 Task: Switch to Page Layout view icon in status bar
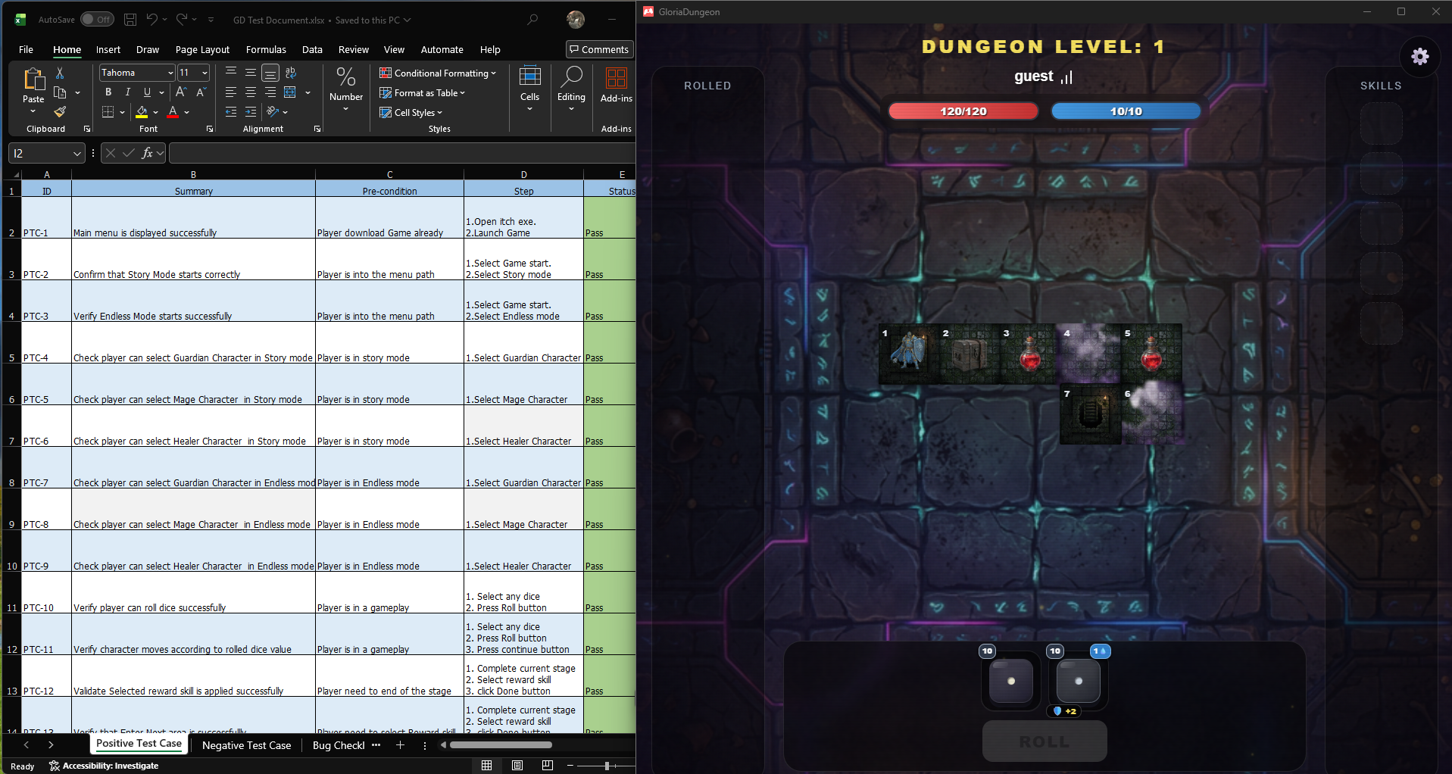click(517, 766)
